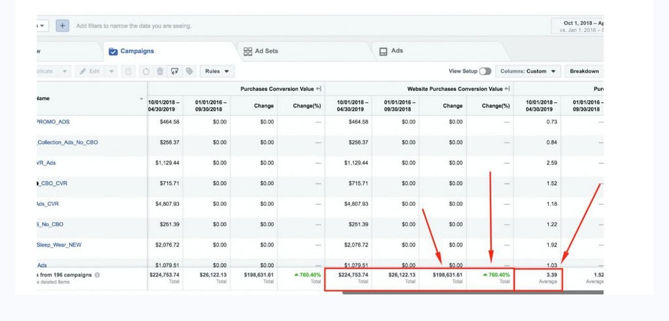This screenshot has height=321, width=669.
Task: Toggle the View Setup switch
Action: [x=485, y=71]
